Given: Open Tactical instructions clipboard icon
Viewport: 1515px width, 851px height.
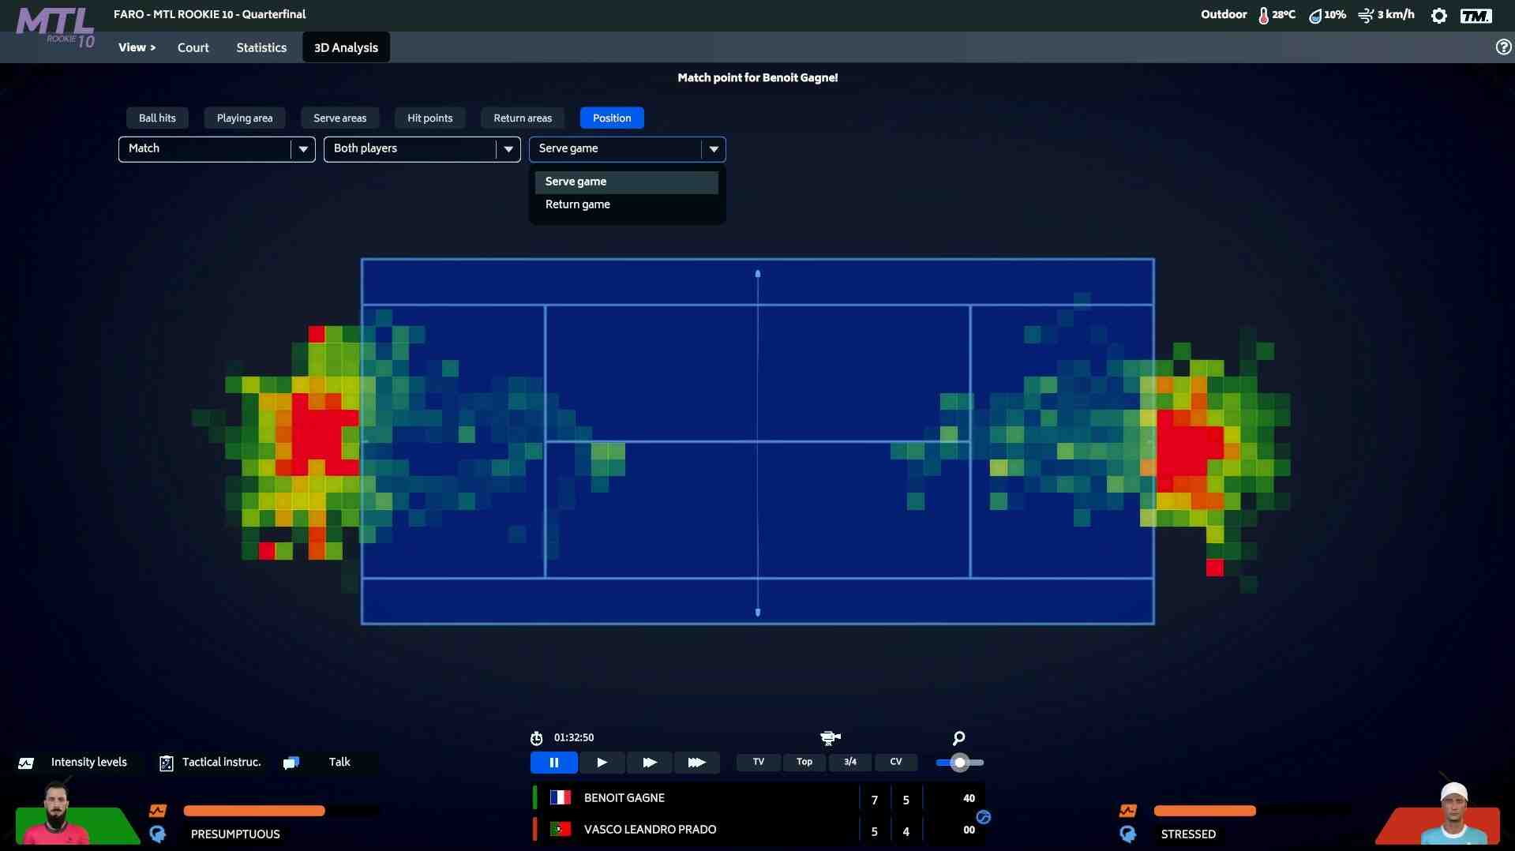Looking at the screenshot, I should click(x=166, y=763).
